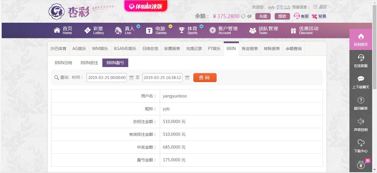377x173 pixels.
Task: Open the 回到首页 home icon in sidebar
Action: tap(361, 36)
